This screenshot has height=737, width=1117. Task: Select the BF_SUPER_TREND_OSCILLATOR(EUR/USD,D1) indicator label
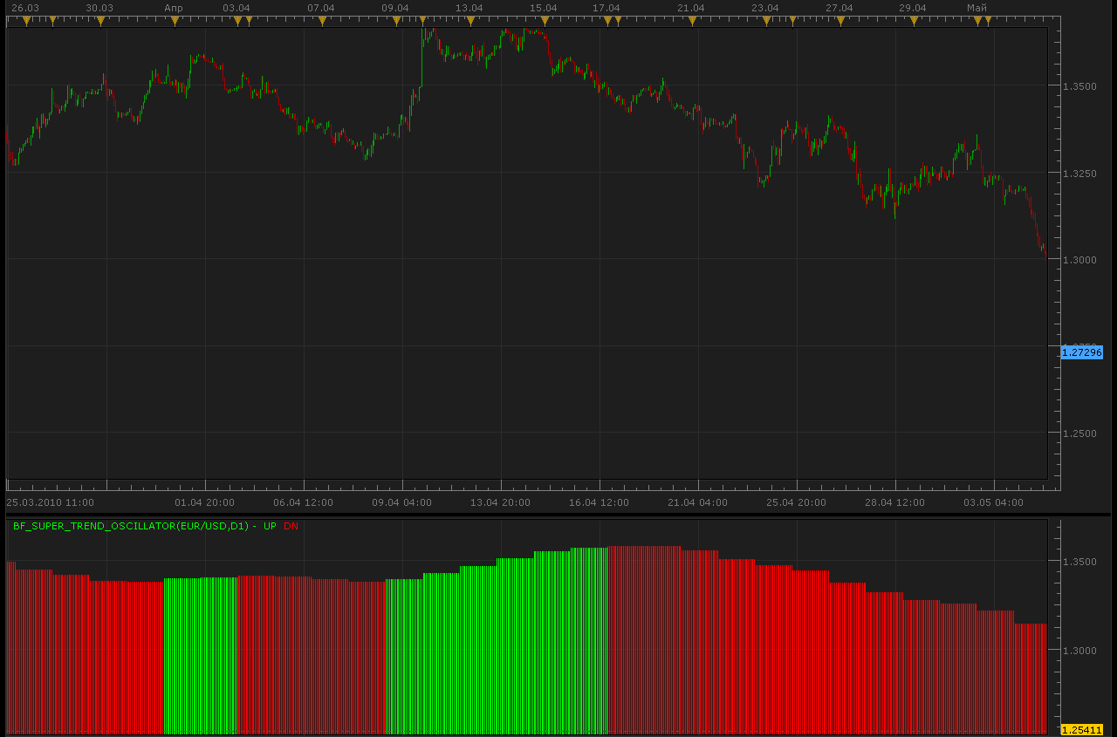point(131,526)
